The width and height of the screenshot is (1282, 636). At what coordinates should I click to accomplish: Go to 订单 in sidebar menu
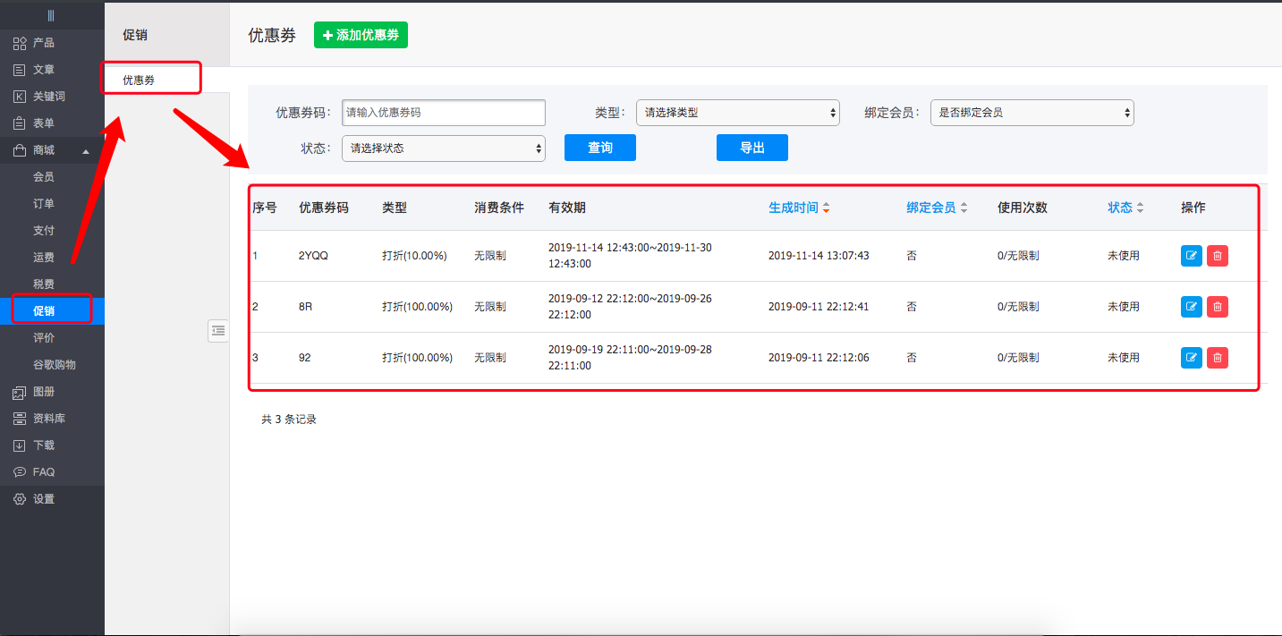(x=44, y=204)
